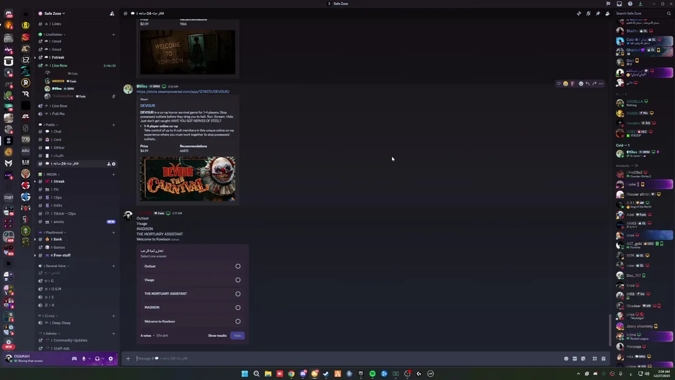Screen dimensions: 675x380
Task: Open sticker picker in message bar
Action: click(583, 358)
